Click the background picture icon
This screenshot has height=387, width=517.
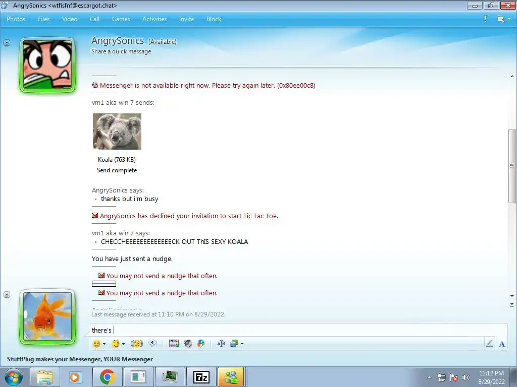click(x=234, y=344)
